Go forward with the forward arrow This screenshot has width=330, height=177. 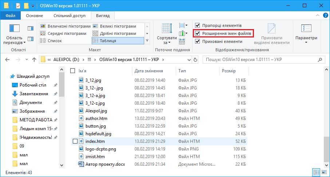[18, 60]
